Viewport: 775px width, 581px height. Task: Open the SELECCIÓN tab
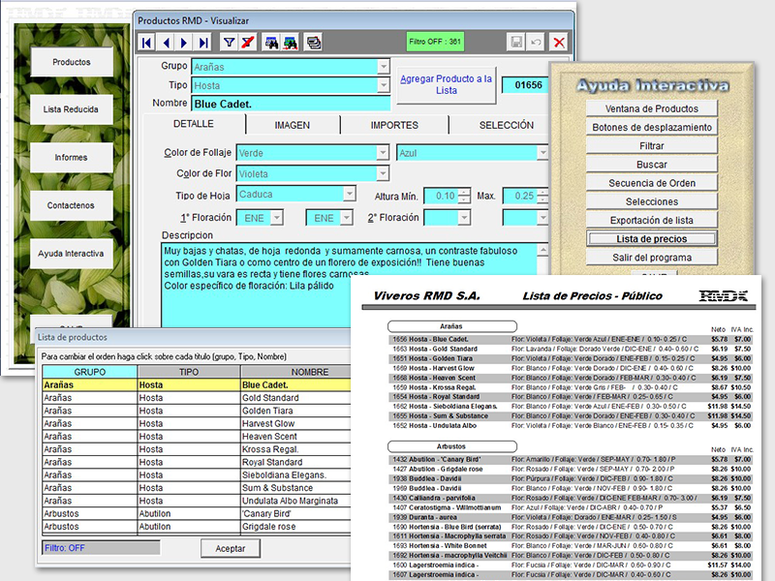506,125
